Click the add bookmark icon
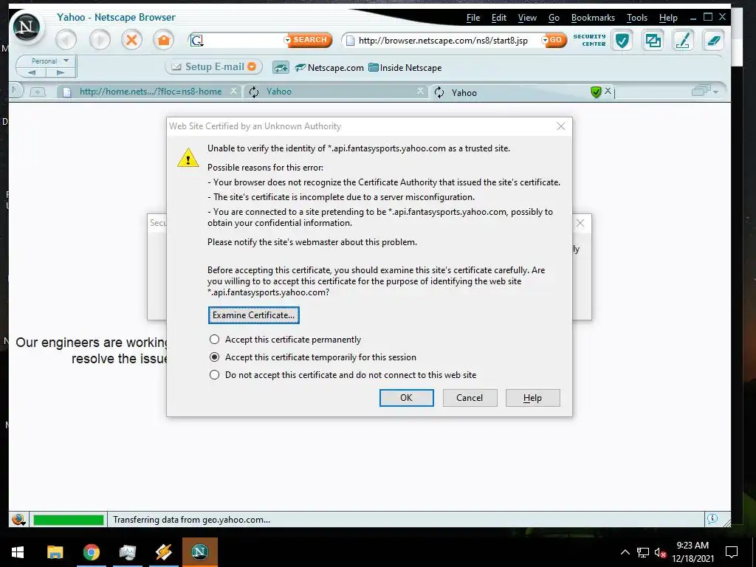This screenshot has height=567, width=756. (x=281, y=67)
